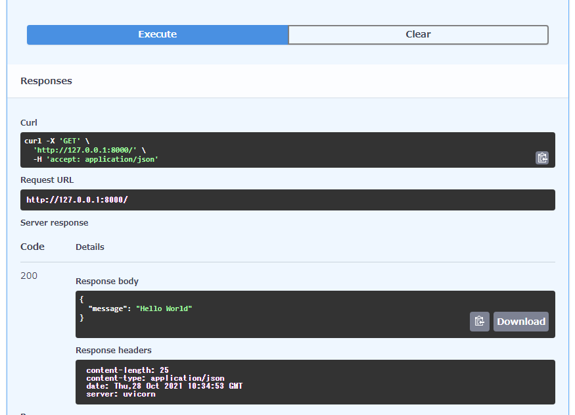Click the 200 status code
This screenshot has width=575, height=415.
29,276
